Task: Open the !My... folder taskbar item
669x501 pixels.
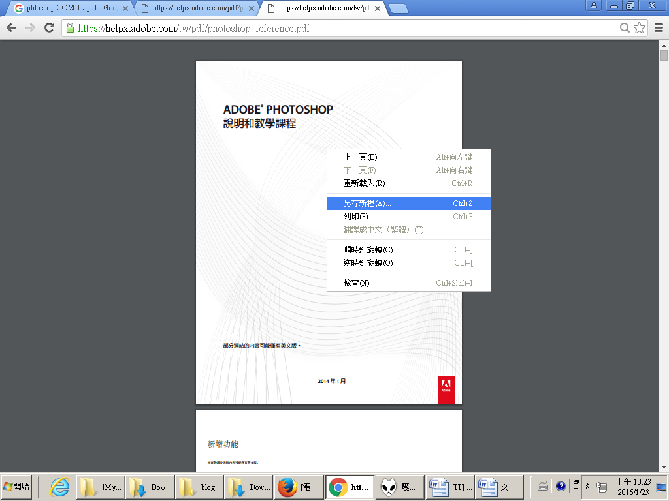Action: tap(101, 487)
